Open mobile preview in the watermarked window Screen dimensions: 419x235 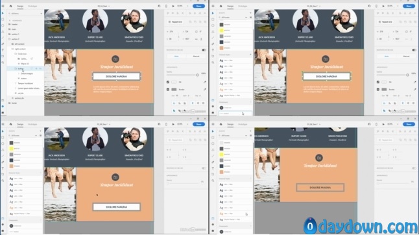point(376,124)
